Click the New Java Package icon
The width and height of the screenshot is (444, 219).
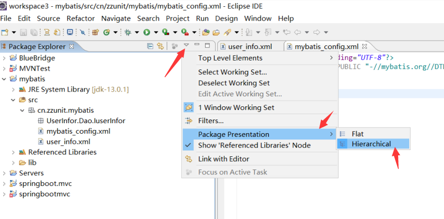[95, 32]
